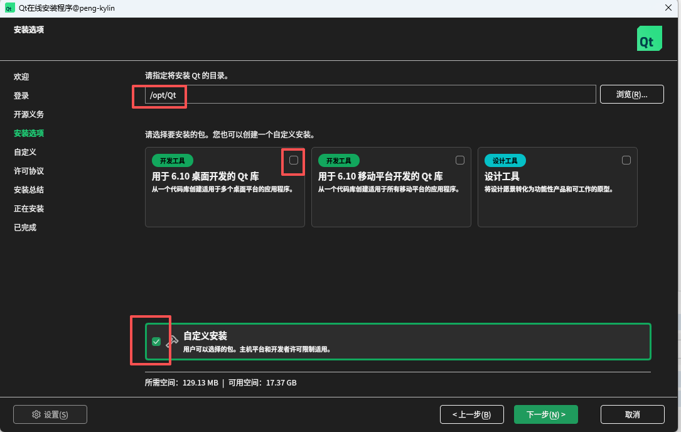Check the 设计工具 package checkbox
The width and height of the screenshot is (681, 432).
coord(626,160)
